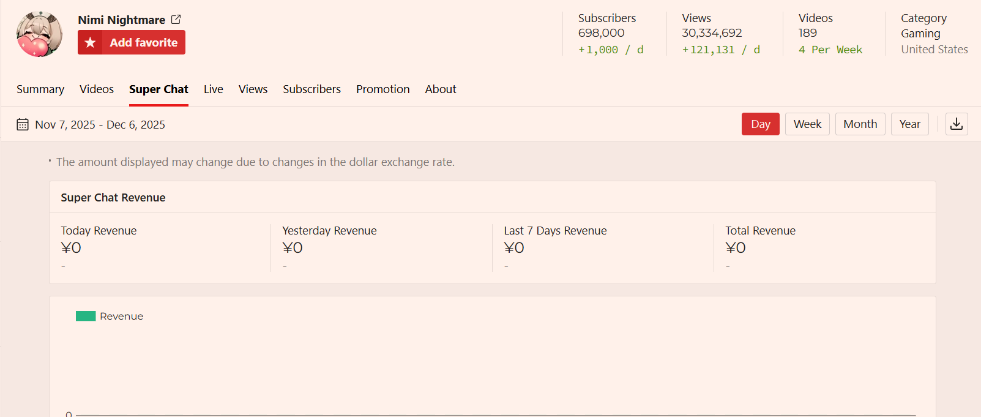Open the Summary tab

(40, 89)
